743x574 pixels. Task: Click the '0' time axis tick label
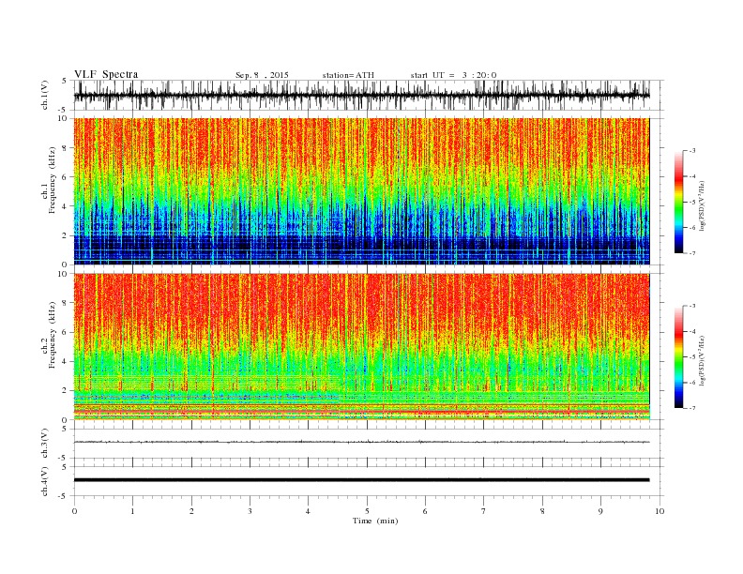[74, 511]
